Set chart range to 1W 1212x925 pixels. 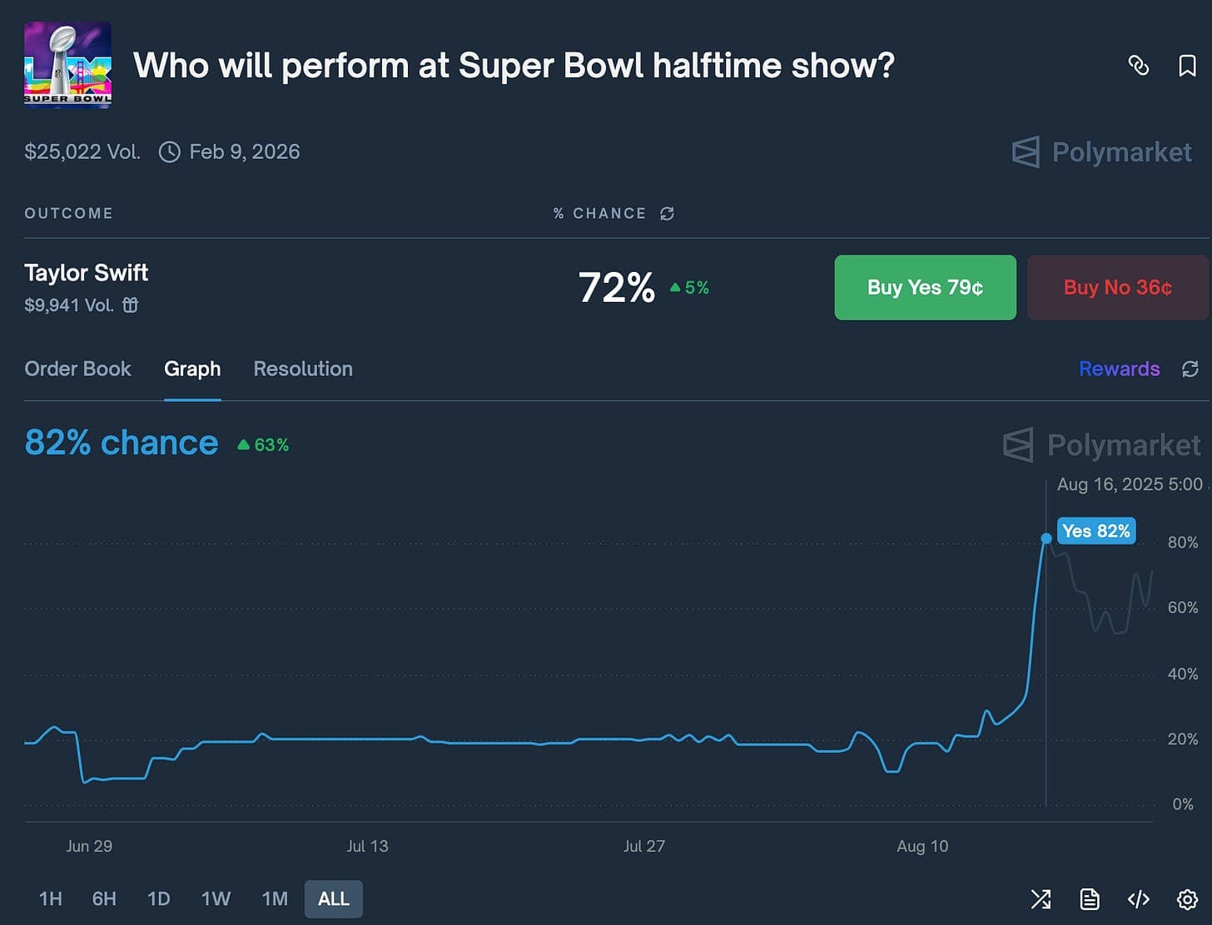click(x=216, y=899)
